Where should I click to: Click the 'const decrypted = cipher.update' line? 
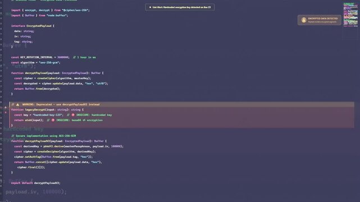(x=61, y=84)
